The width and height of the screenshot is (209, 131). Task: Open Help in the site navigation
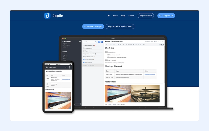pyautogui.click(x=123, y=16)
